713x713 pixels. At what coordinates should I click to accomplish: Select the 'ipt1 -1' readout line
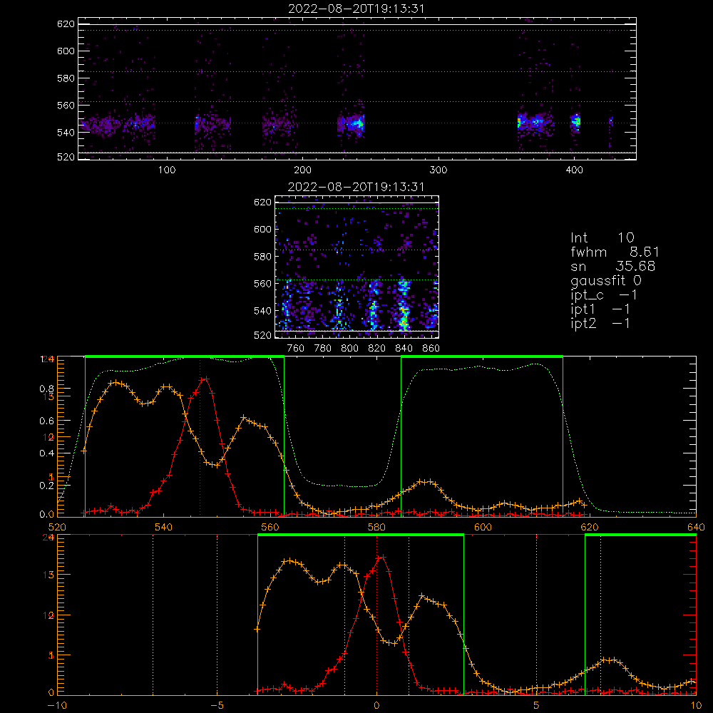click(x=600, y=309)
